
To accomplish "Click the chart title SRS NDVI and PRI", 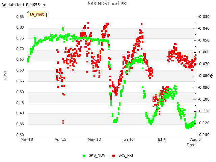I will click(108, 4).
